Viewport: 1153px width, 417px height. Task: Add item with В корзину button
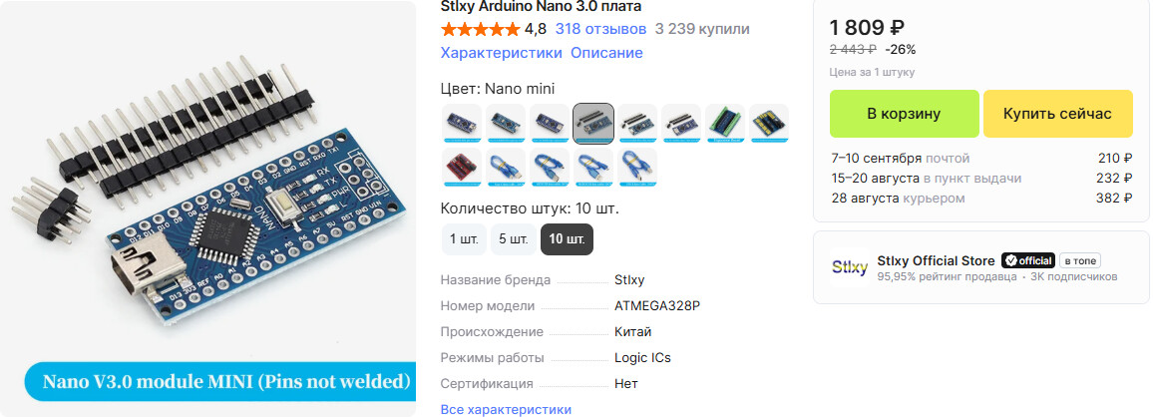pos(904,114)
